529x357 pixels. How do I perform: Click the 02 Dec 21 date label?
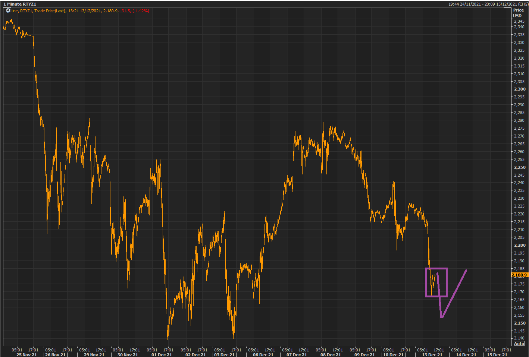coord(195,355)
